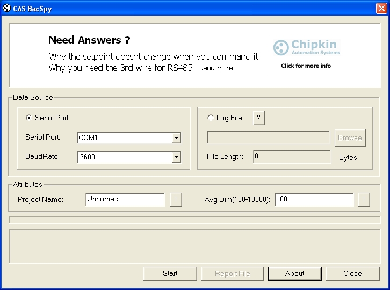The image size is (390, 290).
Task: Click the Close button
Action: pos(353,274)
